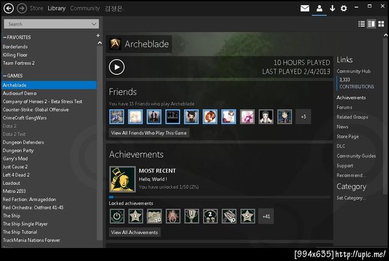Click the skulls 2 locked achievement
This screenshot has width=389, height=261.
210,216
